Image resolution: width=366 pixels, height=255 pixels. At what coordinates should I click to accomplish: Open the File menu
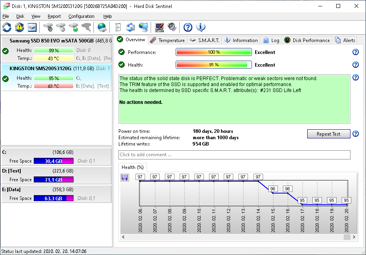click(x=6, y=16)
